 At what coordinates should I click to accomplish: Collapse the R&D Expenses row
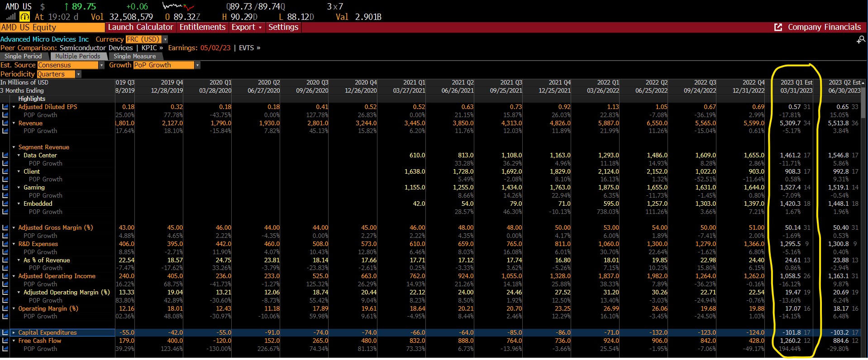(x=14, y=244)
